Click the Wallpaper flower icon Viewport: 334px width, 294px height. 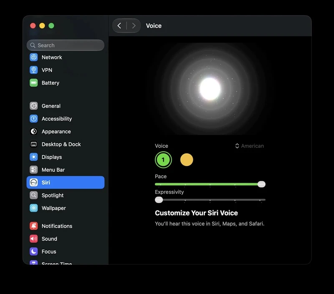coord(34,208)
